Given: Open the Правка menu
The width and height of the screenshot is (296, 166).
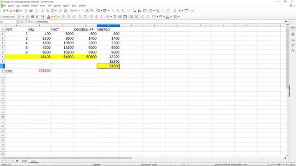Looking at the screenshot, I should coord(11,6).
